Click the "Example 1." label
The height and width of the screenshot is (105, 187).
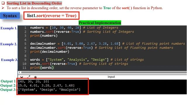pyautogui.click(x=9, y=28)
